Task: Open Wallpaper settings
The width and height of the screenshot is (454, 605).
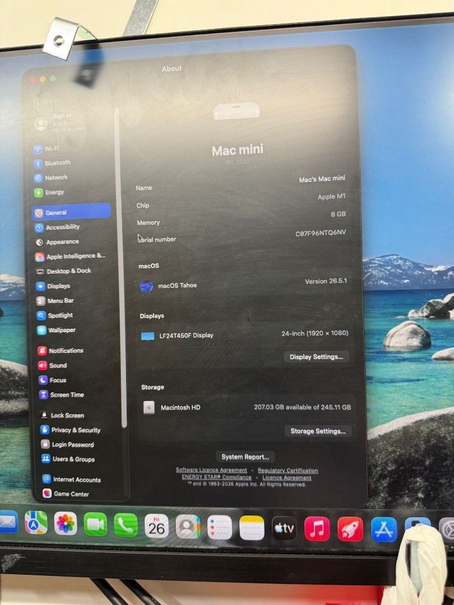Action: pyautogui.click(x=57, y=330)
